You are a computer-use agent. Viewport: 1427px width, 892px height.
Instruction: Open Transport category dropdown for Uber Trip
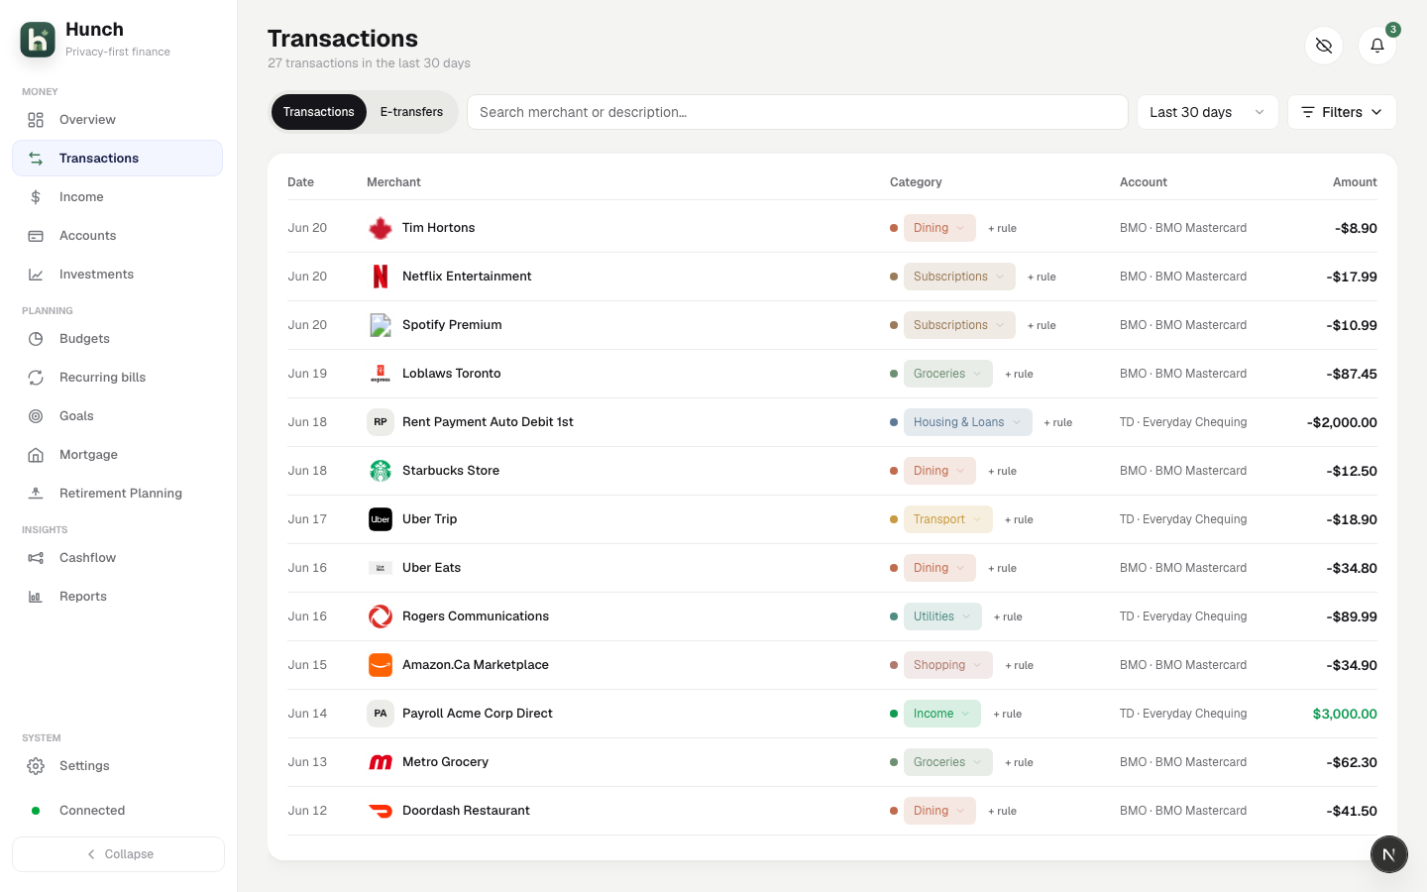tap(948, 519)
